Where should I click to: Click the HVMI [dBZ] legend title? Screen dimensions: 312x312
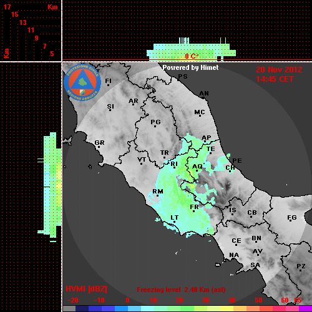86,289
